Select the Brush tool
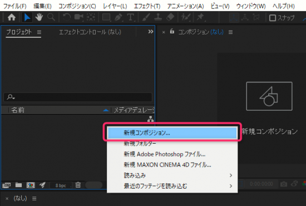 pos(146,17)
